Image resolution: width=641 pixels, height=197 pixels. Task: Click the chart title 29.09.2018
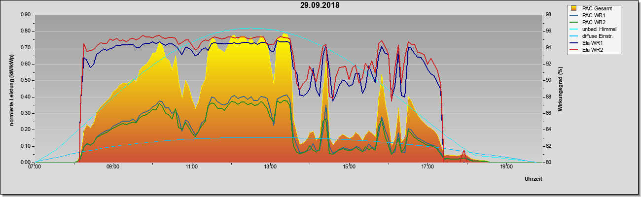coord(320,6)
